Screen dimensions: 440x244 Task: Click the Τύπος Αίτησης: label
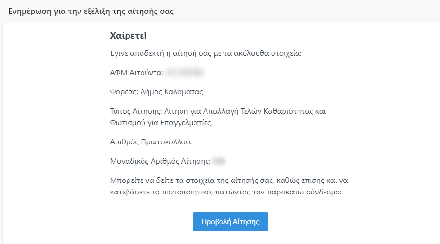click(136, 111)
